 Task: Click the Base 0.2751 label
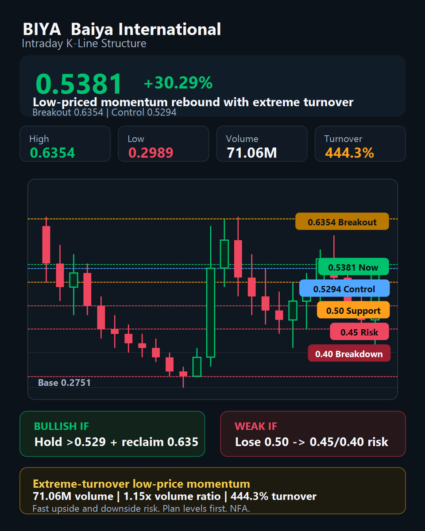click(64, 382)
